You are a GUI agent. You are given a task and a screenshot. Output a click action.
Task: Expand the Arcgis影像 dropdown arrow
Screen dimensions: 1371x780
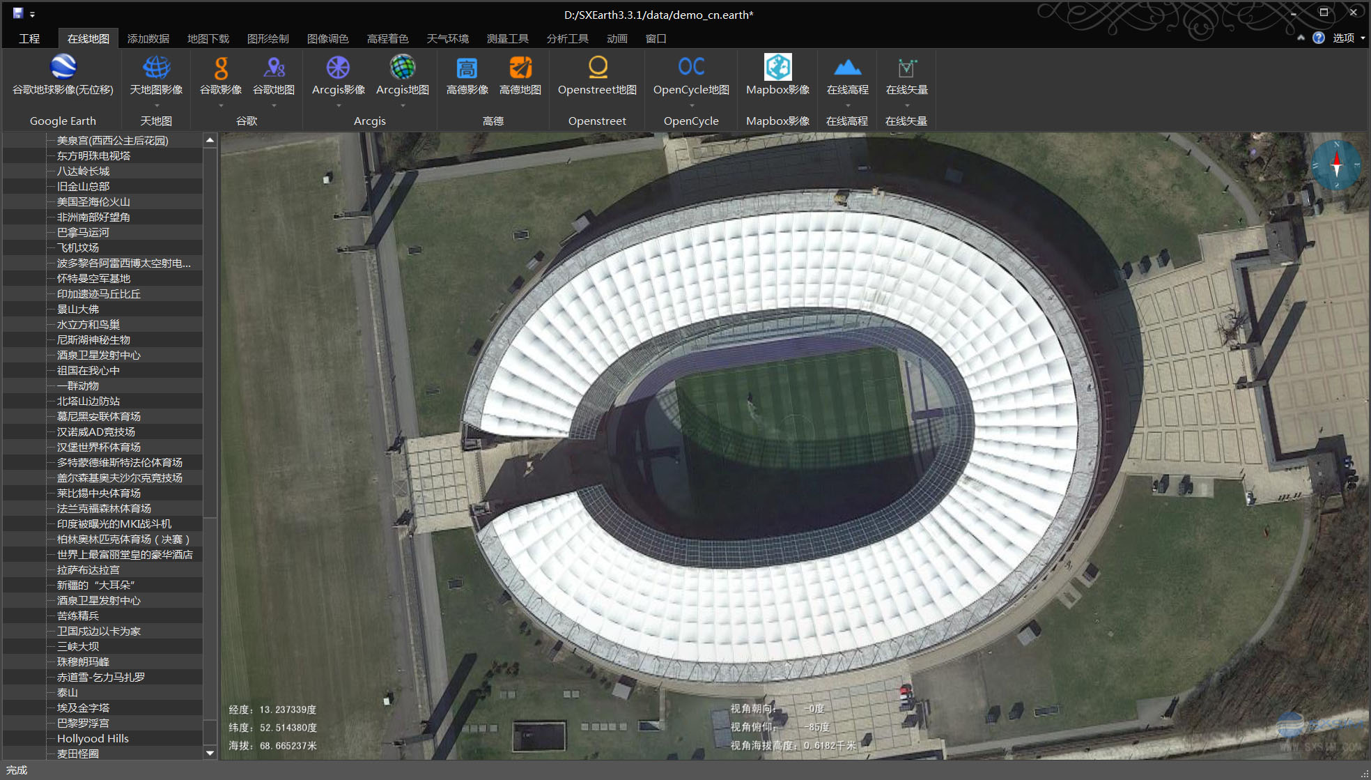[x=339, y=106]
